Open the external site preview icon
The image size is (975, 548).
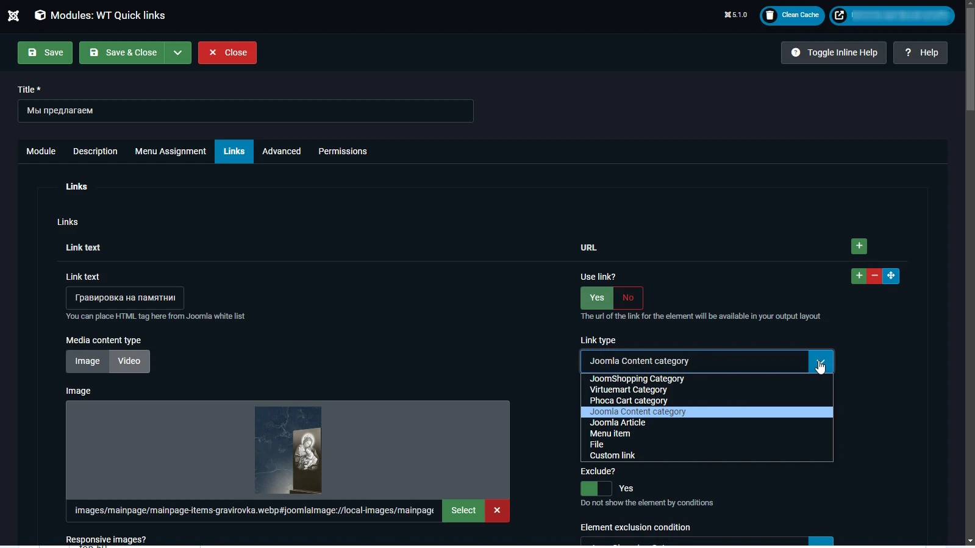[x=840, y=16]
